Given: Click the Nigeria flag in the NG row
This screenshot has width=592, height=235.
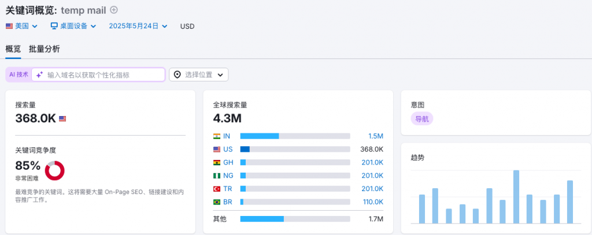Looking at the screenshot, I should pyautogui.click(x=217, y=176).
